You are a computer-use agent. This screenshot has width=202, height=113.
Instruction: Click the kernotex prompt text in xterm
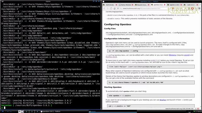click(x=6, y=105)
